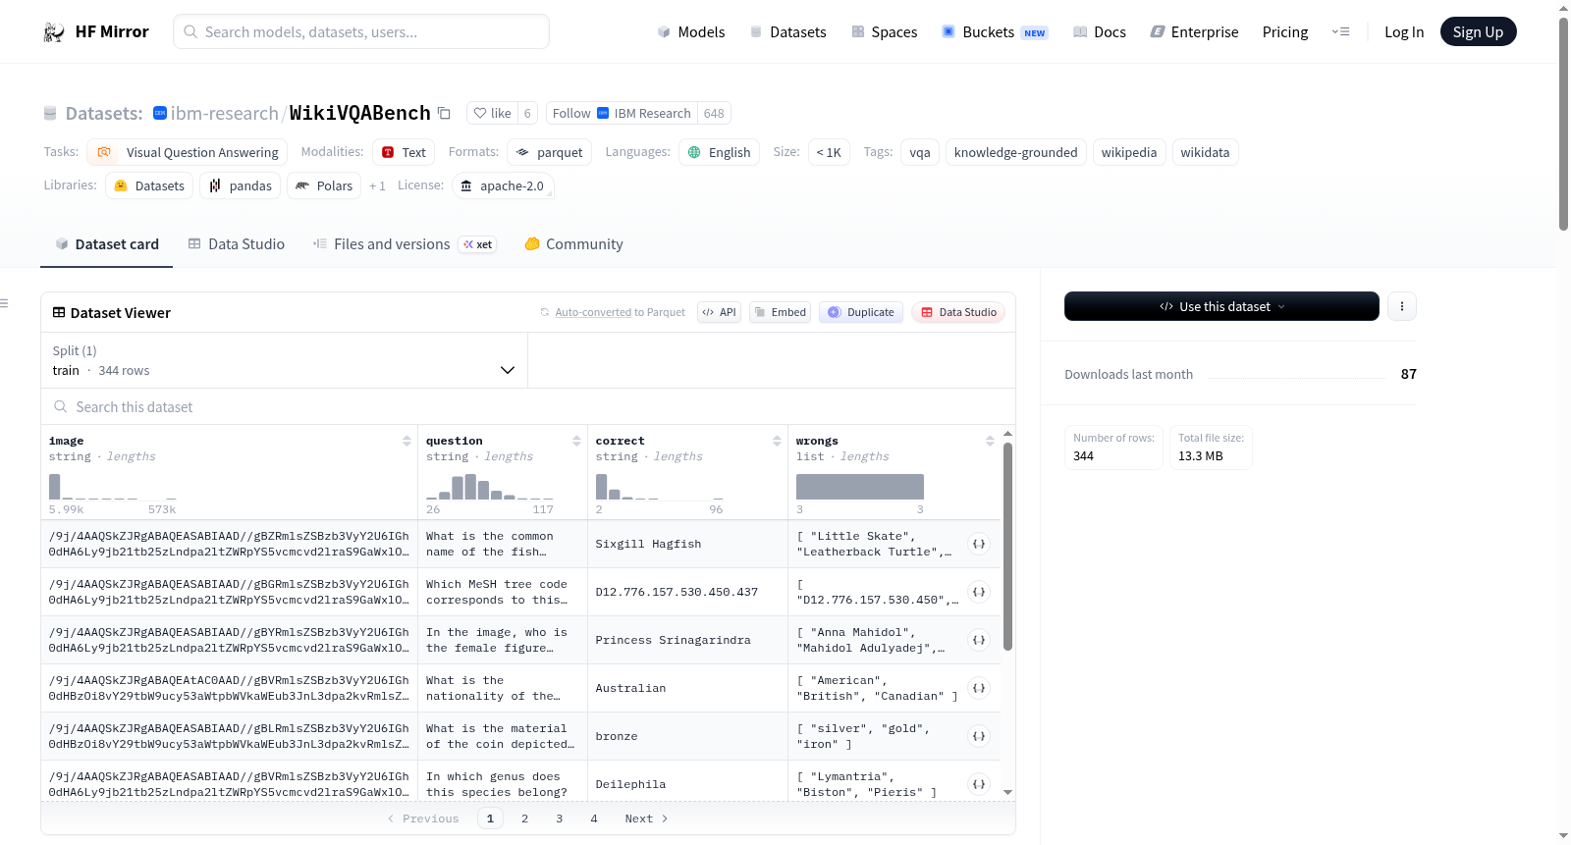Click the apache-2.0 license tag
Image resolution: width=1571 pixels, height=845 pixels.
click(503, 185)
